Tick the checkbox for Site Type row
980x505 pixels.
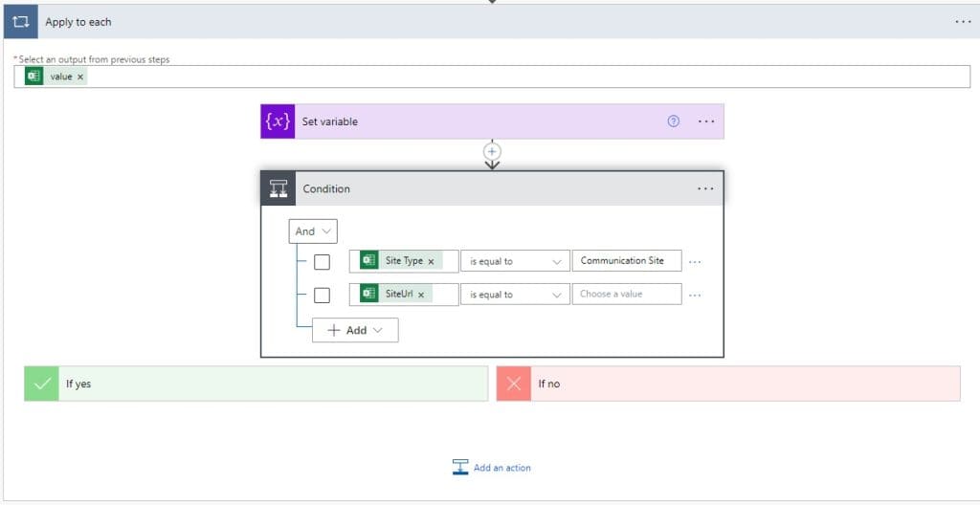pos(322,262)
